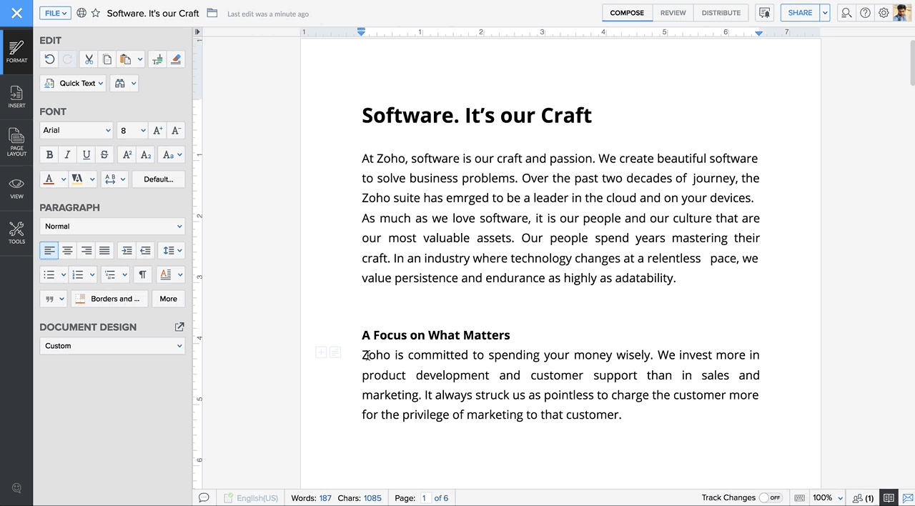The width and height of the screenshot is (915, 506).
Task: Click the More button in Paragraph section
Action: click(168, 299)
